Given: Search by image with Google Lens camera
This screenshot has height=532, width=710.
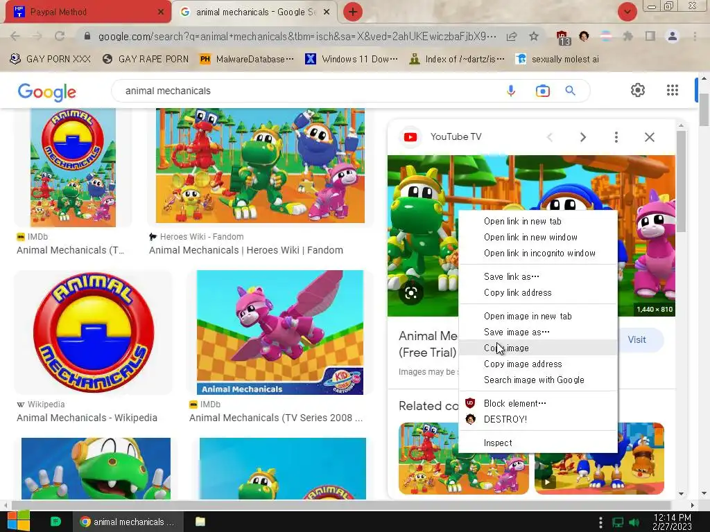Looking at the screenshot, I should (x=542, y=91).
